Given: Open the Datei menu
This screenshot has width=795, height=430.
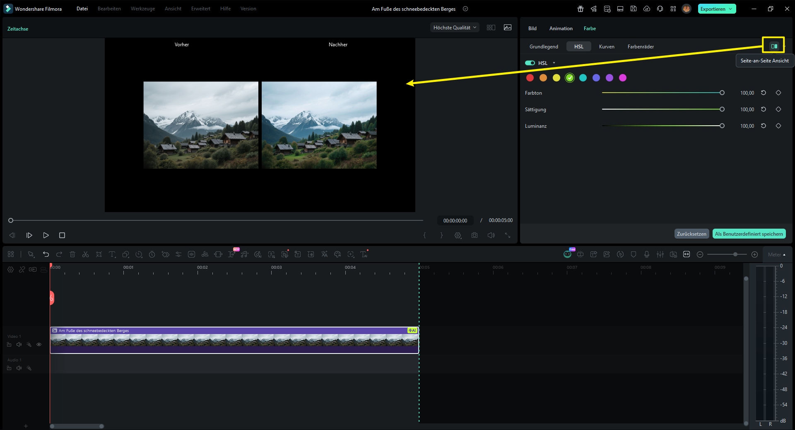Looking at the screenshot, I should coord(82,9).
